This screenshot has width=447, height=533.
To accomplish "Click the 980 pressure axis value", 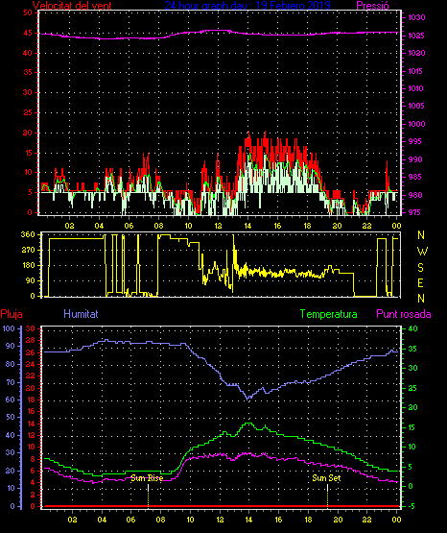I will coord(414,195).
